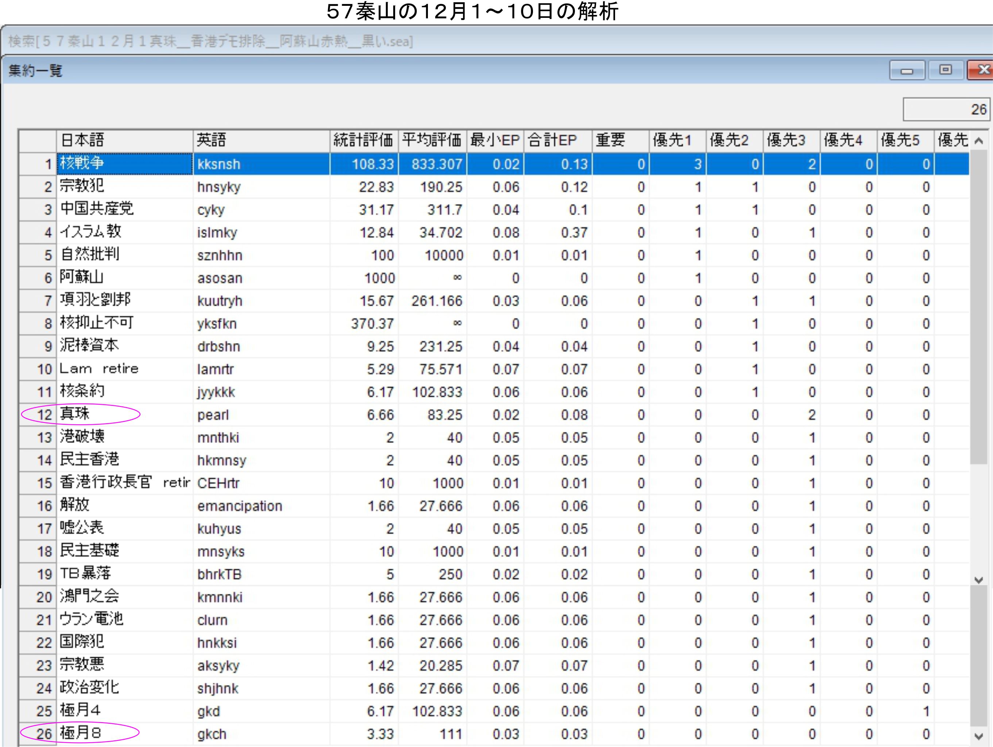The width and height of the screenshot is (993, 747).
Task: Maximize the 集約一覧 window
Action: click(946, 70)
